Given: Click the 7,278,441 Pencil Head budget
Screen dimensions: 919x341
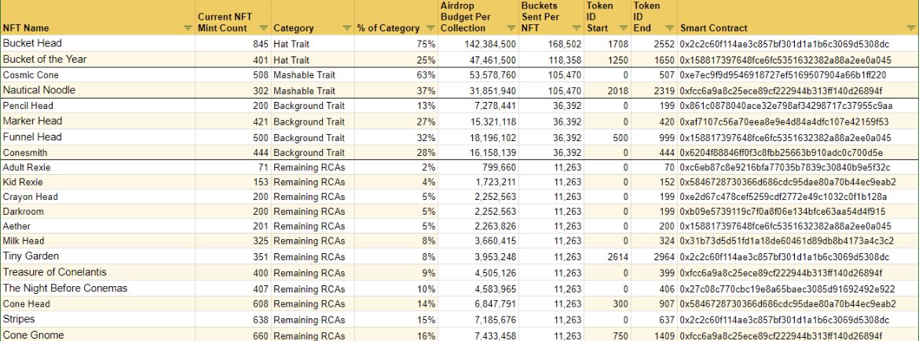Looking at the screenshot, I should tap(478, 106).
